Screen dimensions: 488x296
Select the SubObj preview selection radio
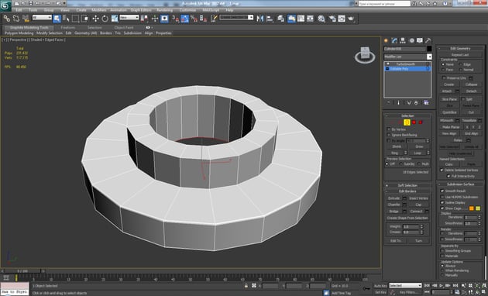tap(401, 163)
